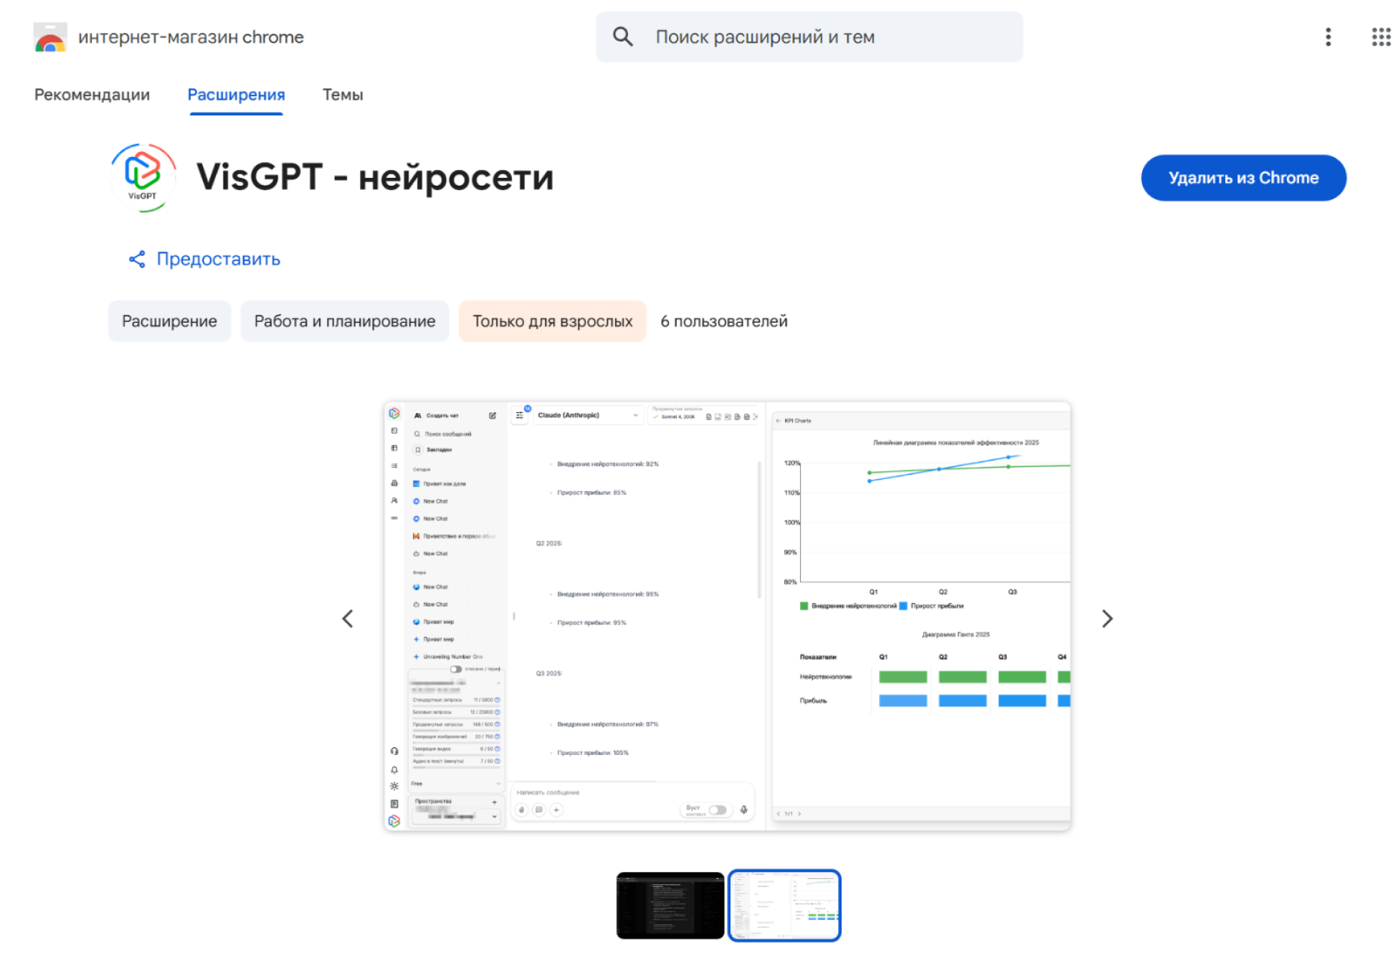Select the Расширения tab
Viewport: 1398px width, 968px height.
click(x=236, y=95)
